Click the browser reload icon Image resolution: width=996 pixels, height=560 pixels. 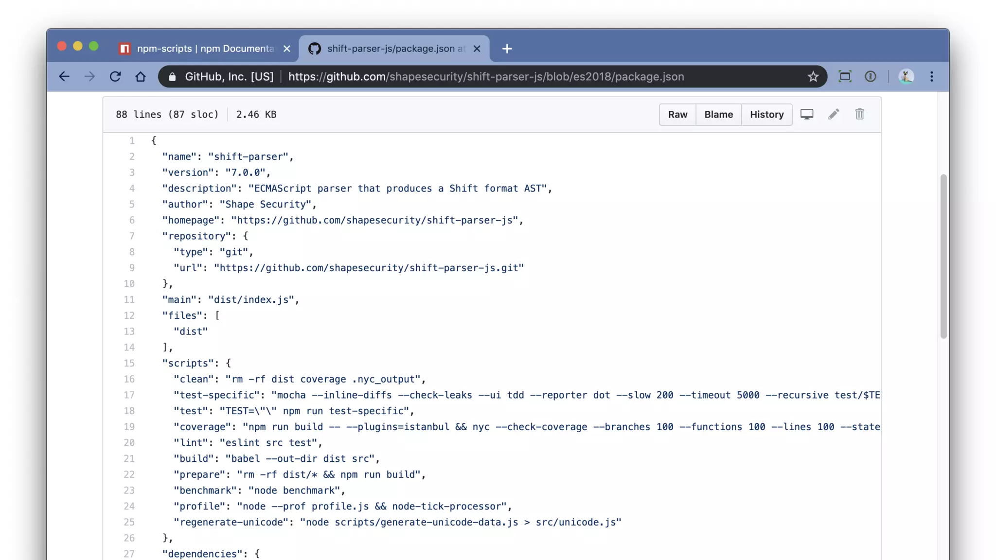tap(115, 77)
